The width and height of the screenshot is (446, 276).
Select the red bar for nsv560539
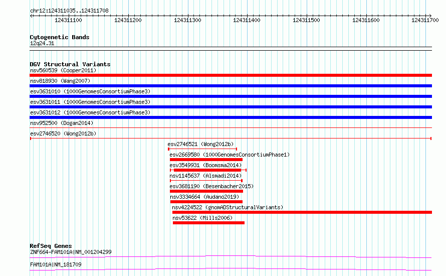click(231, 75)
